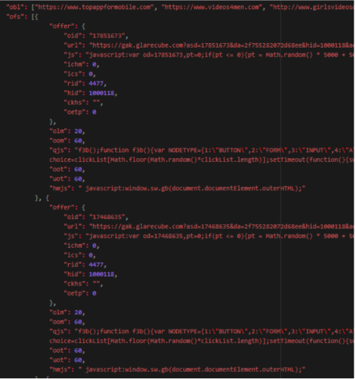Place cursor on first "rid" value 4477

96,84
